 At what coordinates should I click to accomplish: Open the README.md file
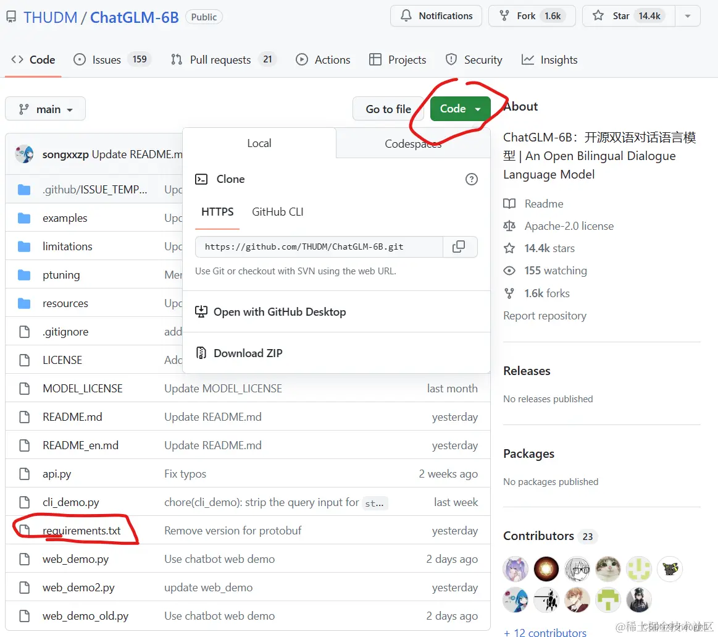72,417
